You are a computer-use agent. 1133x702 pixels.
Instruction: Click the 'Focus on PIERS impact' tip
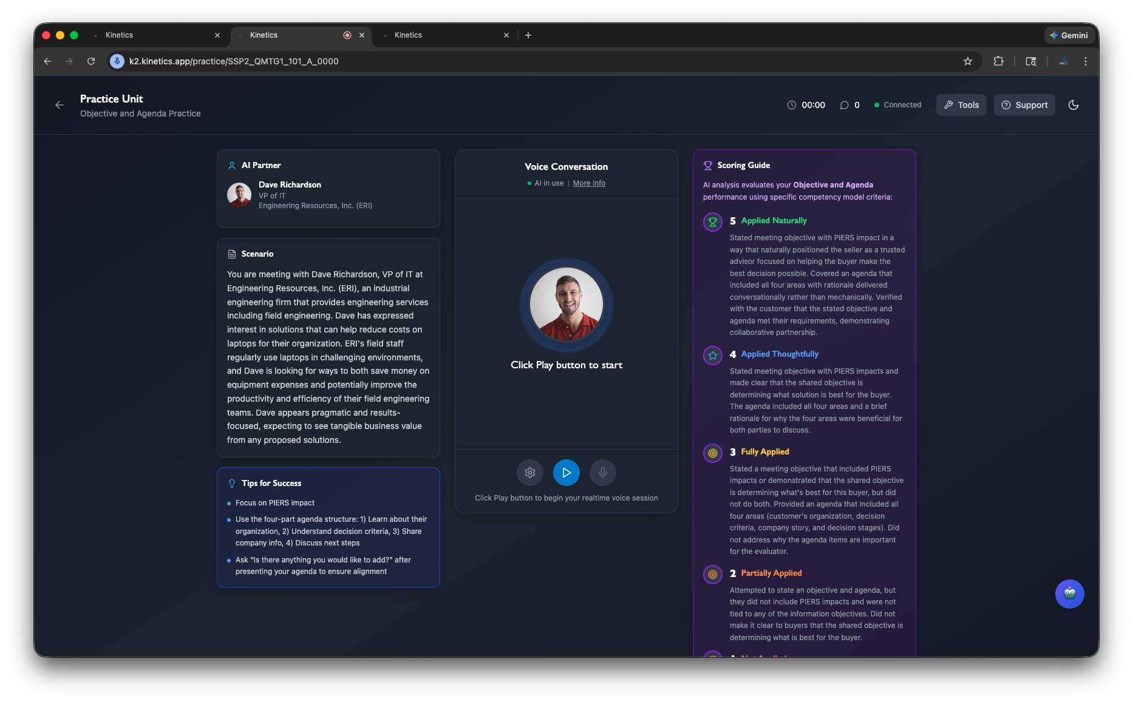275,503
